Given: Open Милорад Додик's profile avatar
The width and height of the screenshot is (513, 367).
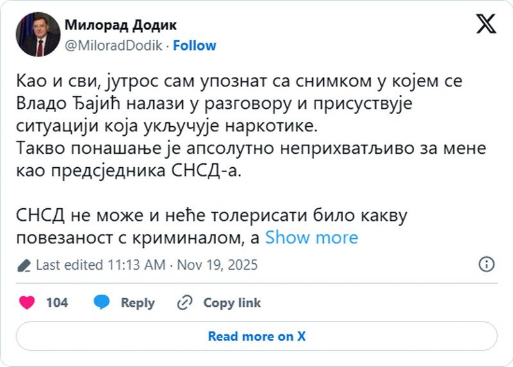Looking at the screenshot, I should point(38,35).
